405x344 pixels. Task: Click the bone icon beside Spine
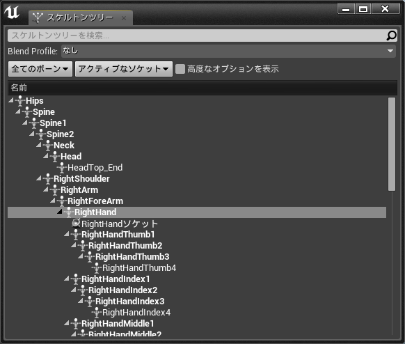(x=27, y=112)
